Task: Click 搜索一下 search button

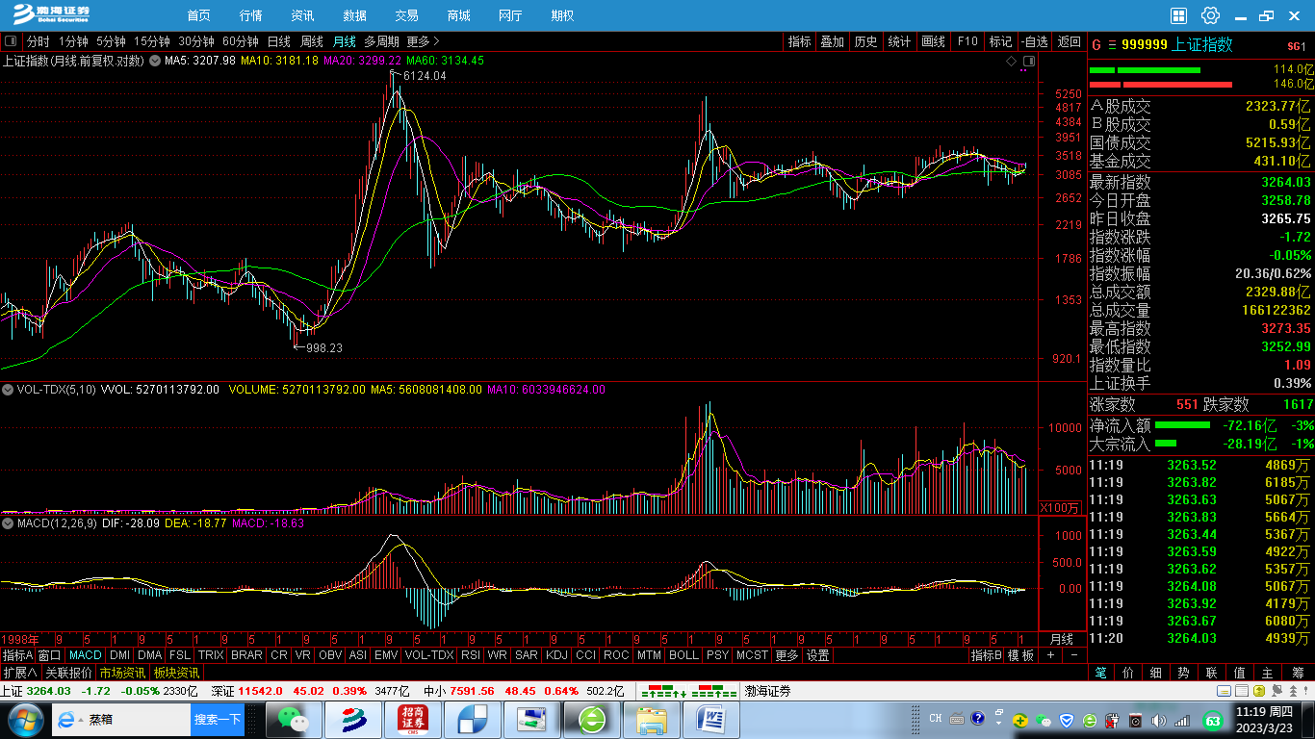Action: pos(217,719)
